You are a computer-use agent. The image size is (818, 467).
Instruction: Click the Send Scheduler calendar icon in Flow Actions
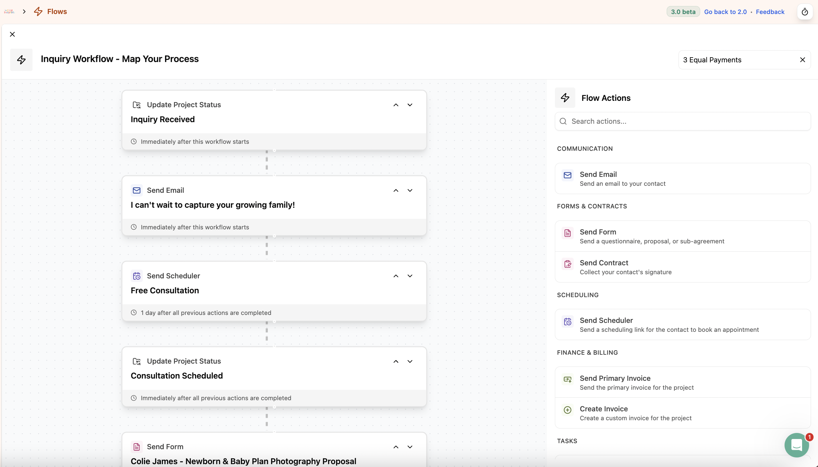(x=568, y=321)
